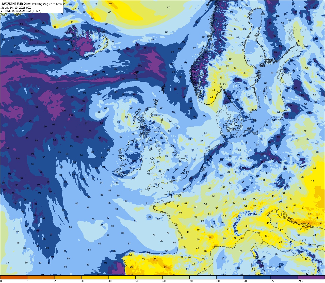Click the purple above-99.9 legend swatch
The height and width of the screenshot is (283, 325).
click(311, 277)
